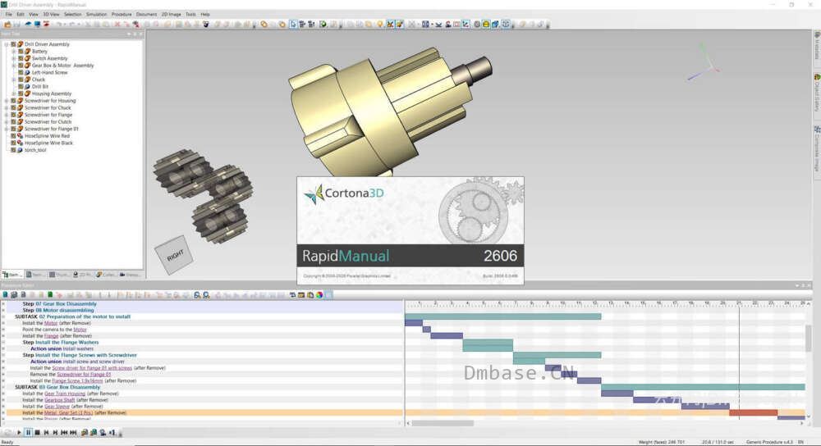Screen dimensions: 821x446
Task: Click the orange chain-link icon in the top toolbar
Action: [x=264, y=24]
